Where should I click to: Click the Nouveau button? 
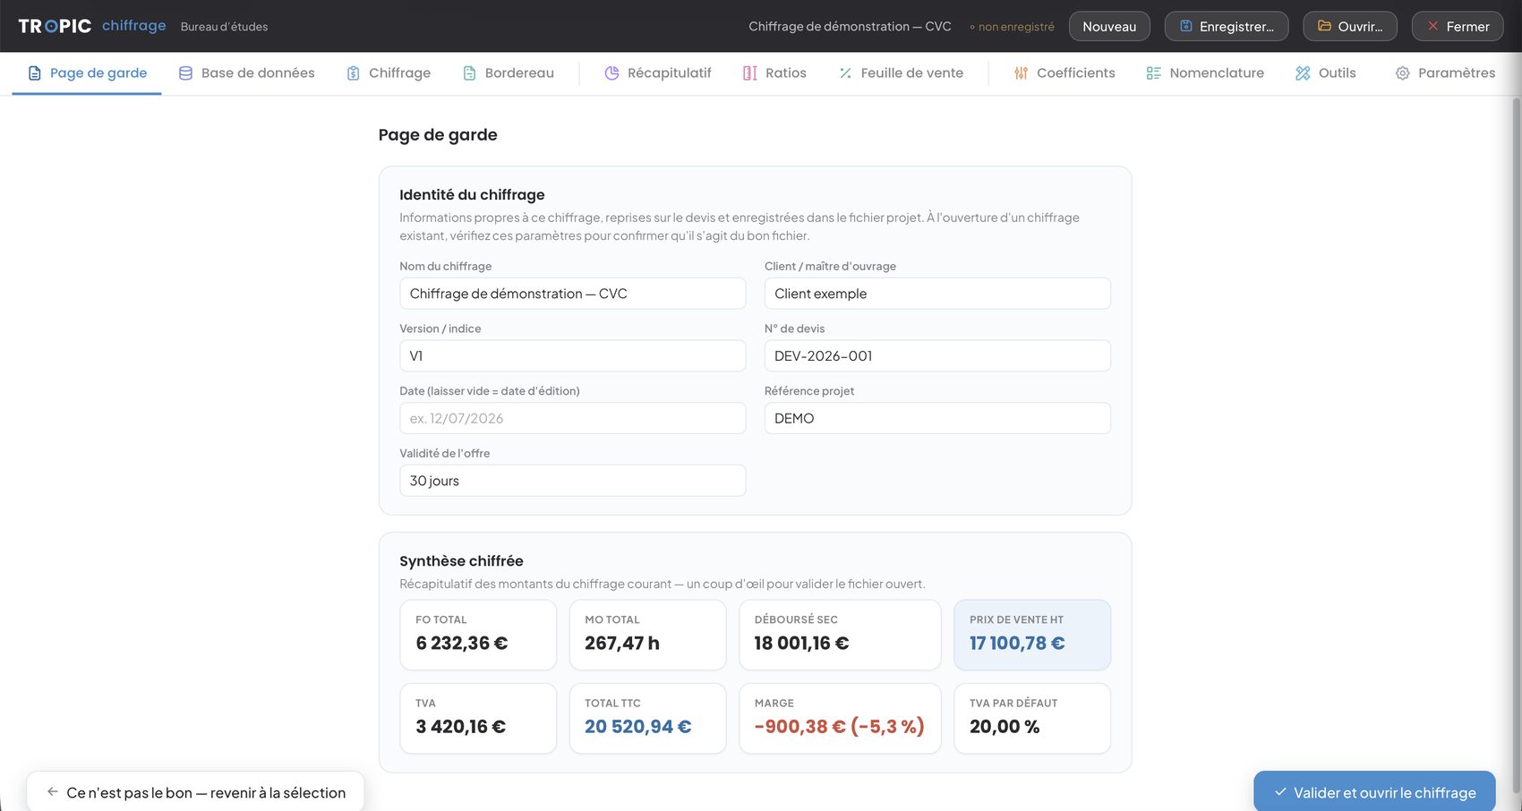[x=1109, y=26]
